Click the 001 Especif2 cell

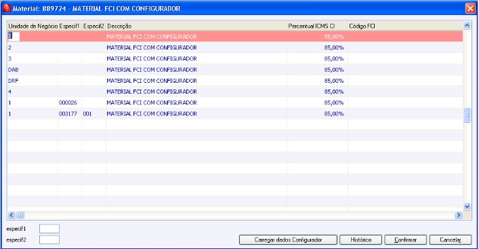point(93,113)
